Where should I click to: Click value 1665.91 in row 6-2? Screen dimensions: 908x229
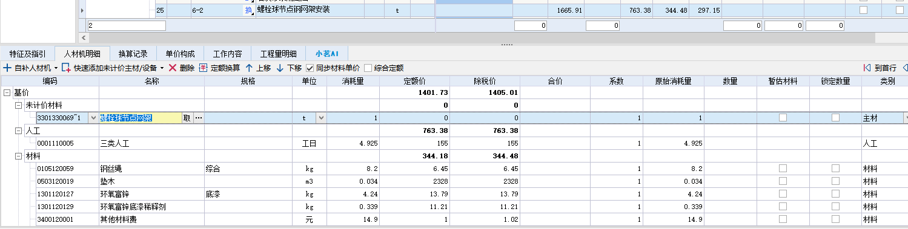tap(569, 10)
